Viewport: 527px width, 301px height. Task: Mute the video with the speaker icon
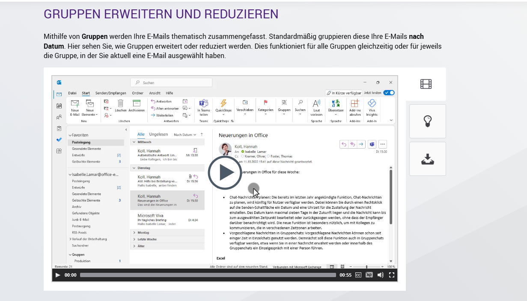381,275
